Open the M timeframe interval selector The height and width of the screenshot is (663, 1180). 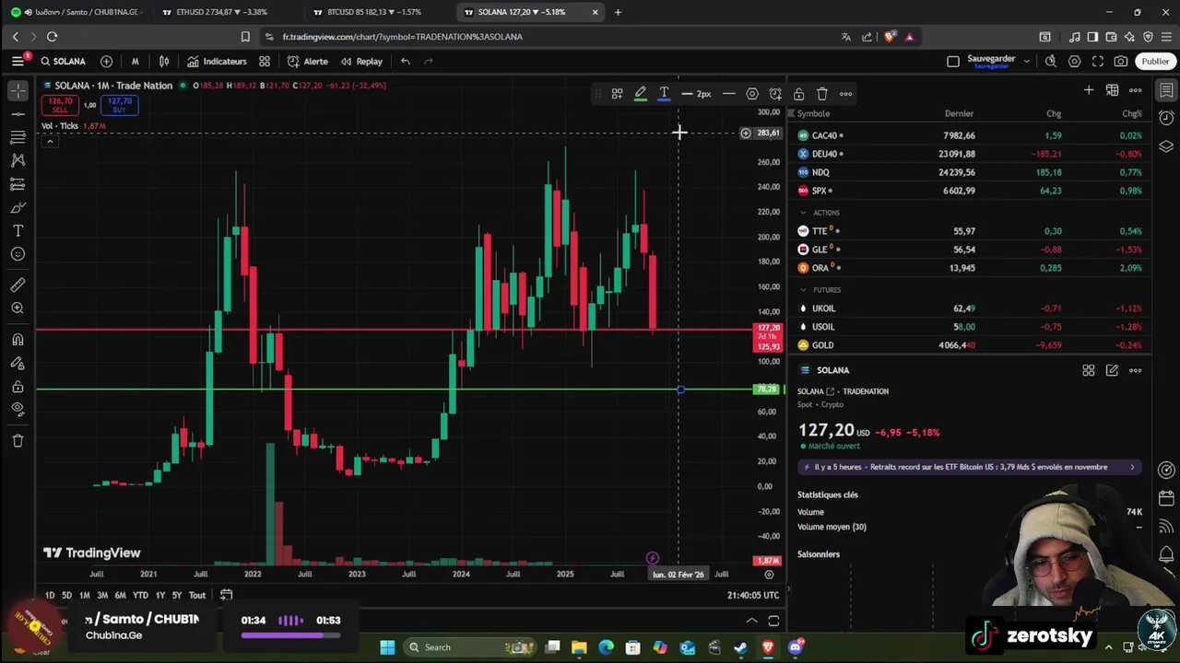[x=135, y=62]
